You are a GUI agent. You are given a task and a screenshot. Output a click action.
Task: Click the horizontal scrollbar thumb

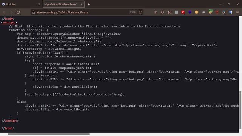point(49,134)
